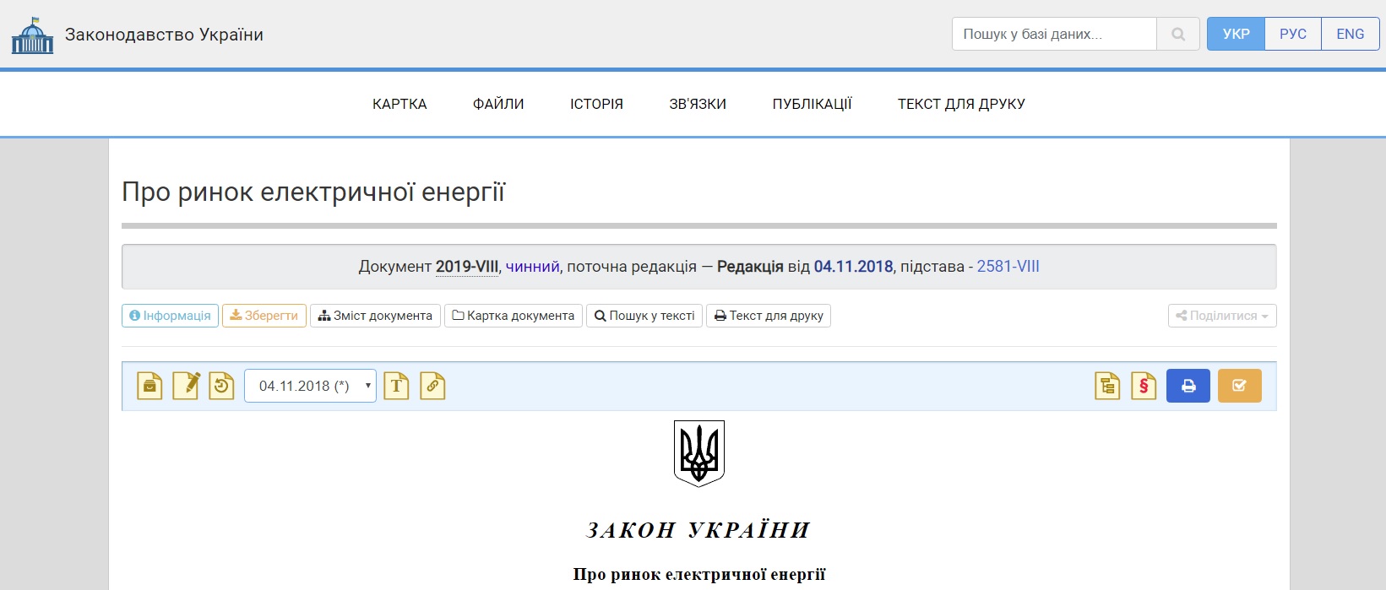Viewport: 1386px width, 590px height.
Task: Click the text view T icon
Action: tap(396, 386)
